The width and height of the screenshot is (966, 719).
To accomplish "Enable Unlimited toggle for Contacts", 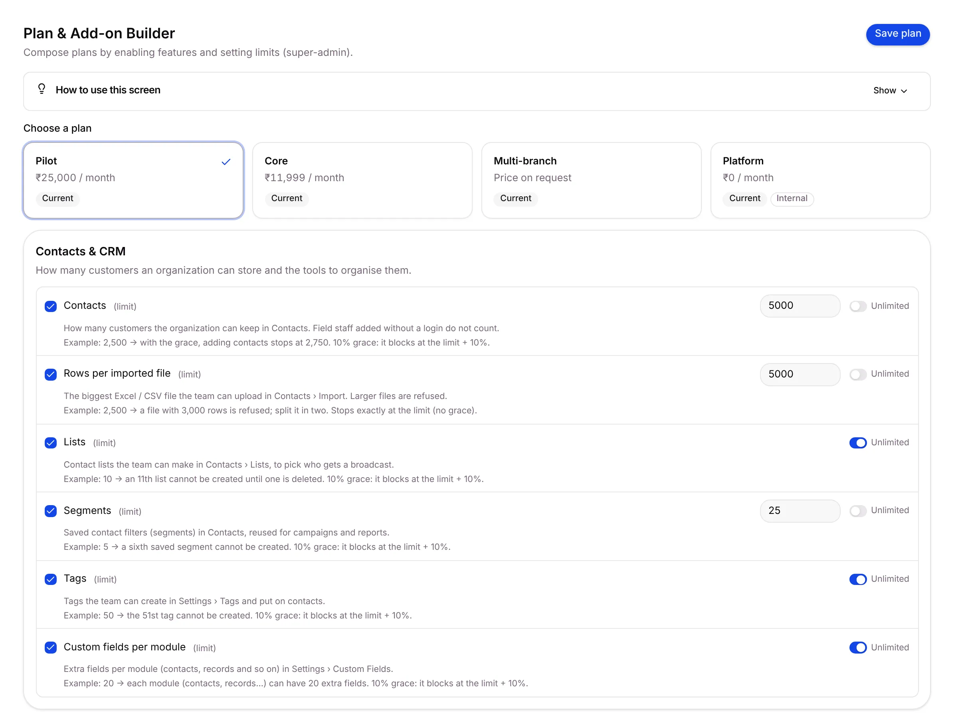I will [857, 306].
